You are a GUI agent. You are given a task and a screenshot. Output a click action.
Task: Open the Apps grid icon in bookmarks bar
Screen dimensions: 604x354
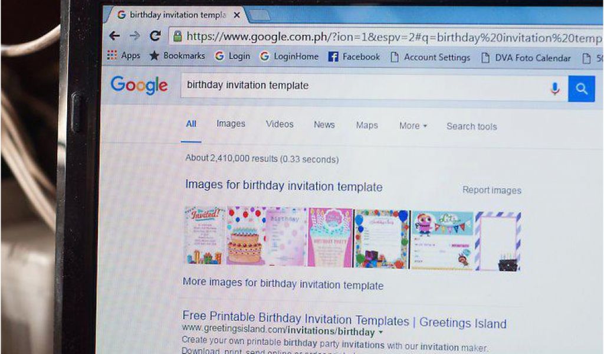coord(111,55)
